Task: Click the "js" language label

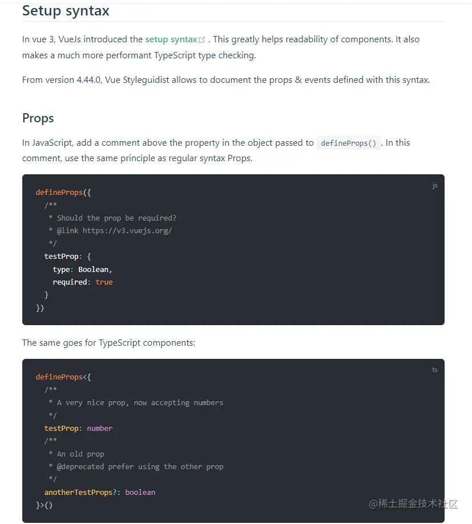Action: click(x=435, y=186)
